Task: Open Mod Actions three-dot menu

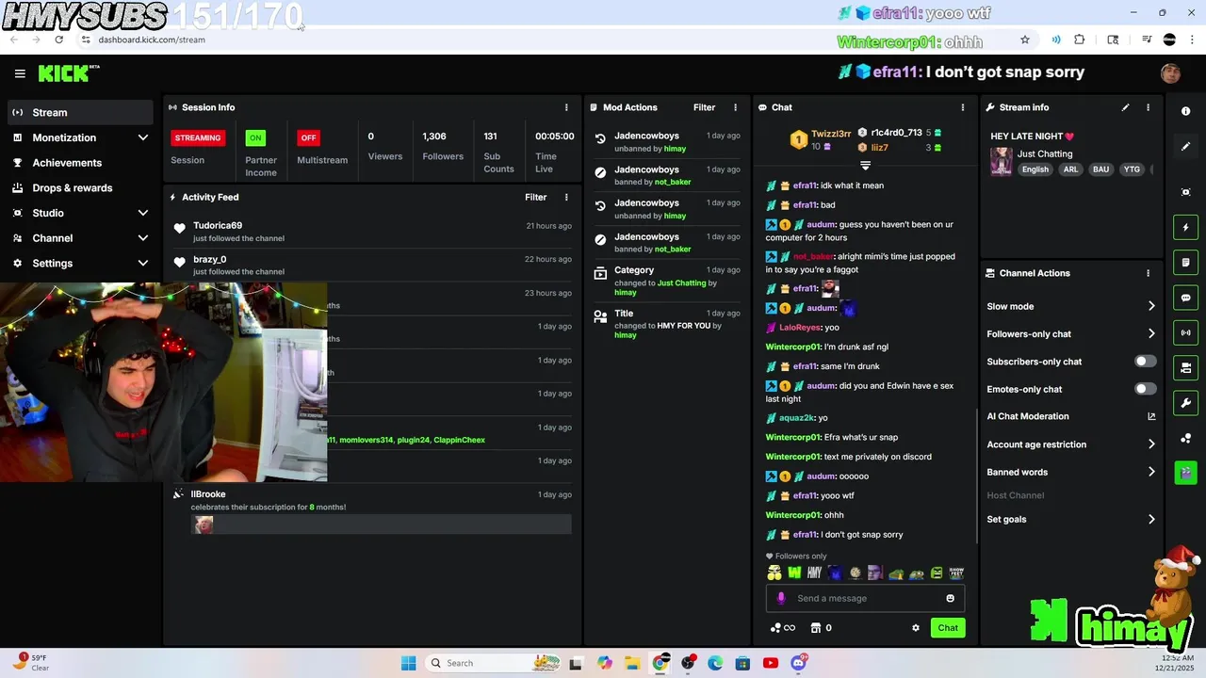Action: pos(736,107)
